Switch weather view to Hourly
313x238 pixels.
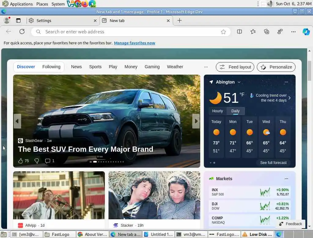218,111
